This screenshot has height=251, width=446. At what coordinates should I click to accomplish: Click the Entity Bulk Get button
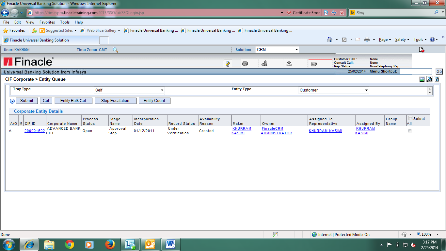click(73, 101)
